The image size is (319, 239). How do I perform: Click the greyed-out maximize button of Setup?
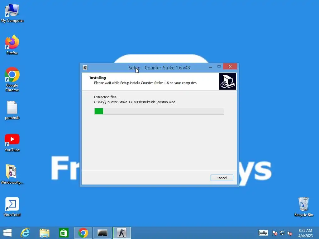(x=219, y=67)
